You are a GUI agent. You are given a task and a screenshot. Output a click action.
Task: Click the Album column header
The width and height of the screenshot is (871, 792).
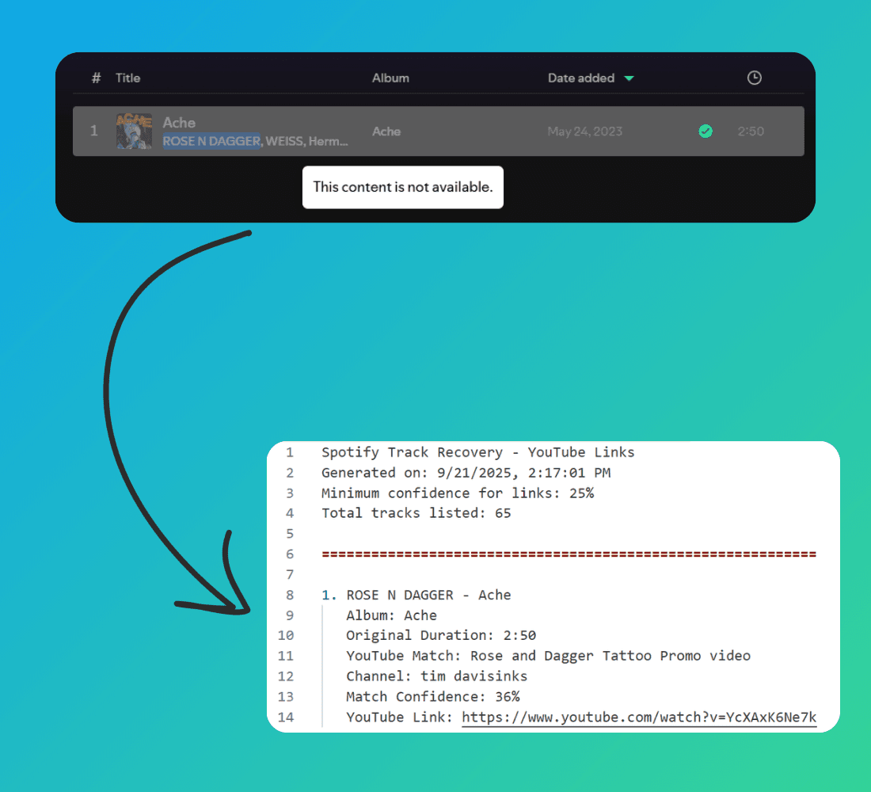pos(390,78)
